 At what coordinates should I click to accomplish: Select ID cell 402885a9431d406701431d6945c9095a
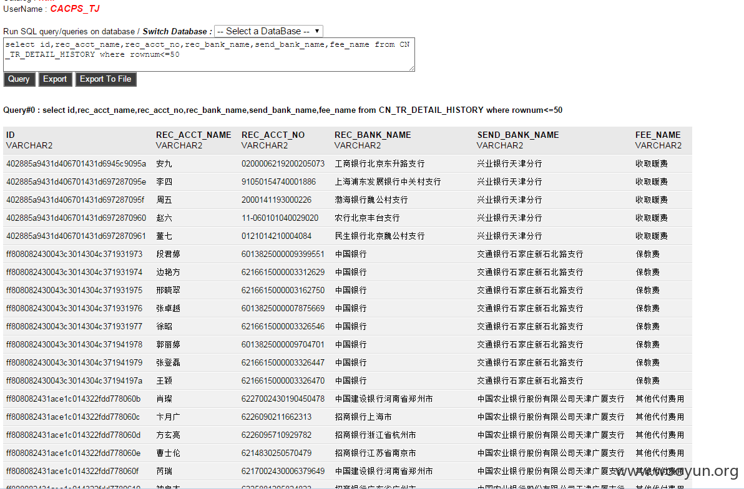[x=76, y=163]
